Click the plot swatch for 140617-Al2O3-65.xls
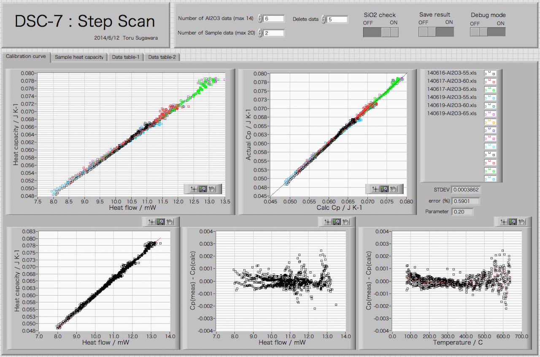540x357 pixels. click(x=490, y=89)
